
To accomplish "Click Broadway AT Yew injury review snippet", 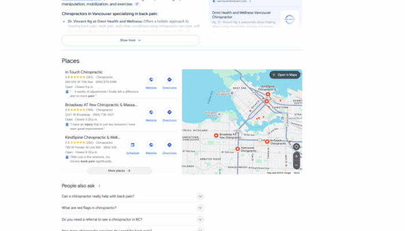I will [102, 126].
